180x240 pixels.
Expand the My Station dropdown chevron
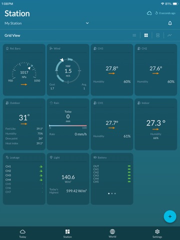click(87, 23)
